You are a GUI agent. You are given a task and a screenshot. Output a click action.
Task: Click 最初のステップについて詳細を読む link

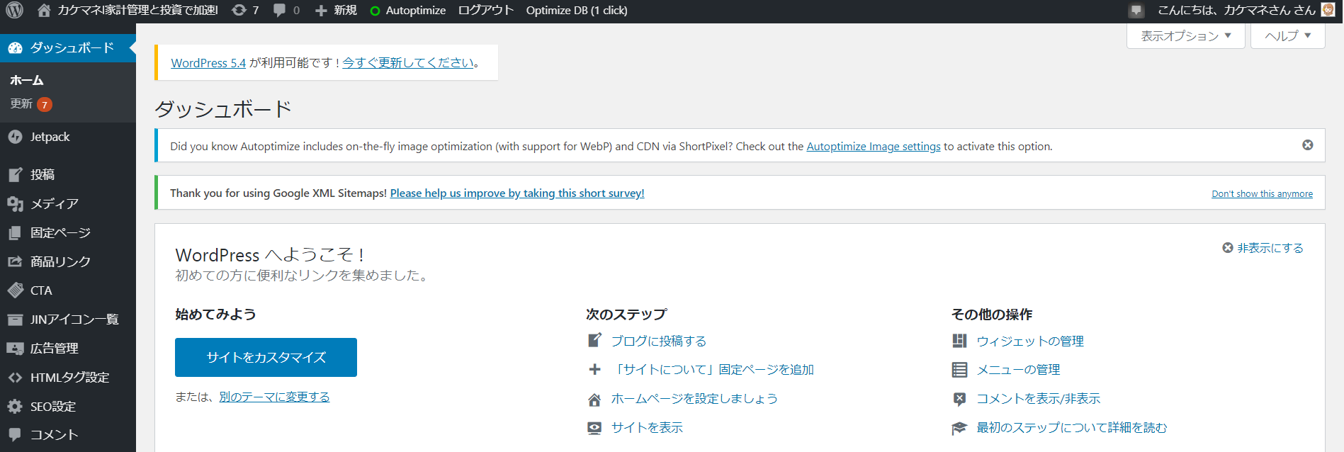(x=1072, y=428)
